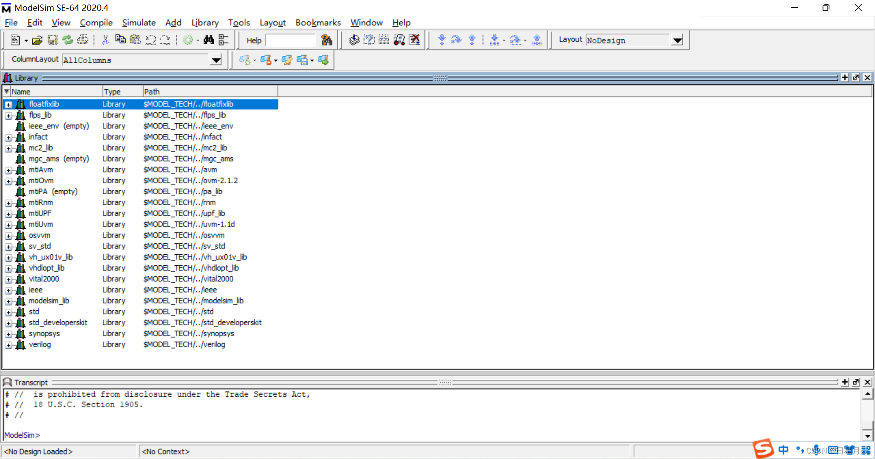Viewport: 875px width, 459px height.
Task: Click the Compile icon with down arrow stack
Action: click(x=354, y=40)
